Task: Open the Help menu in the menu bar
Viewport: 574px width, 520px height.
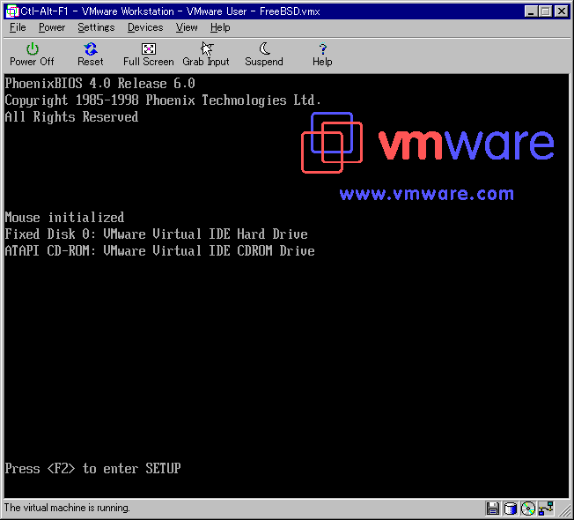Action: (220, 27)
